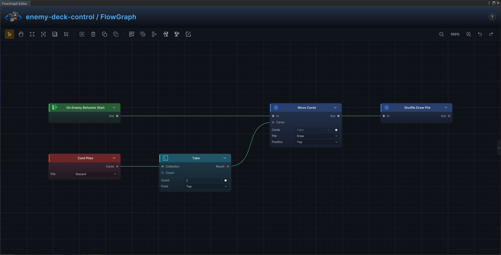Click the remove-nodes squares-with-x icon
Screen dimensions: 501x255
click(154, 34)
